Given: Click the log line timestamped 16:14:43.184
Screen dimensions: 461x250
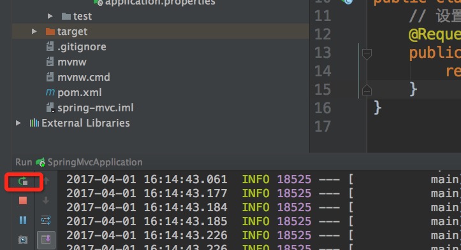Looking at the screenshot, I should coord(263,207).
